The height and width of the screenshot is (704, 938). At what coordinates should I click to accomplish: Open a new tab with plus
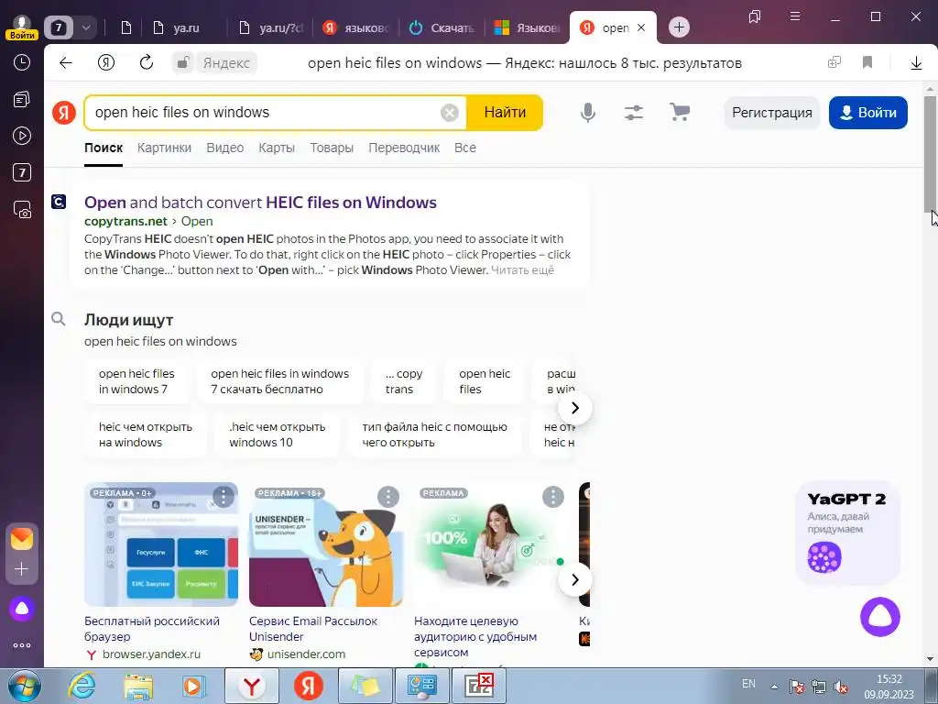point(679,27)
